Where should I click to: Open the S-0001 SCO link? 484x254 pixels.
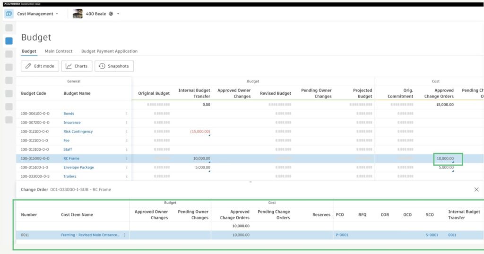pyautogui.click(x=432, y=235)
